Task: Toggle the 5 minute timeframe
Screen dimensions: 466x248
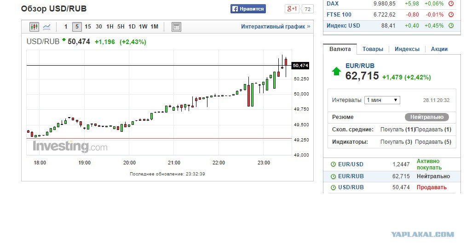Action: pyautogui.click(x=77, y=27)
